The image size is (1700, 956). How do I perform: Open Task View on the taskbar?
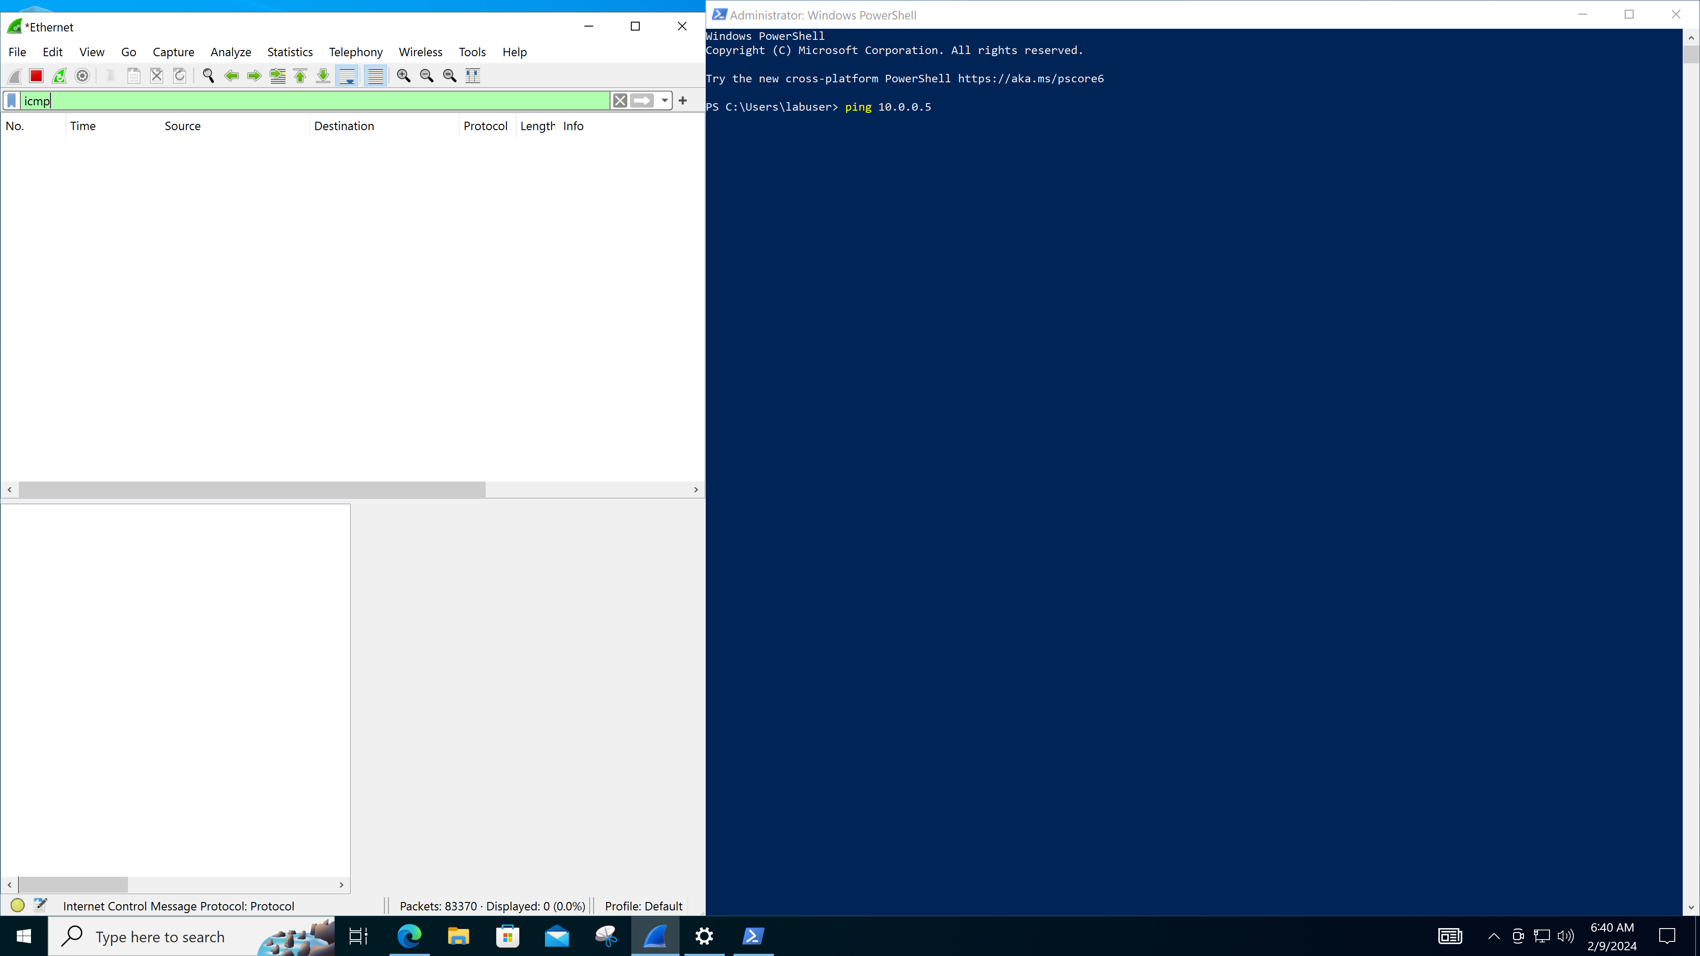click(x=358, y=936)
